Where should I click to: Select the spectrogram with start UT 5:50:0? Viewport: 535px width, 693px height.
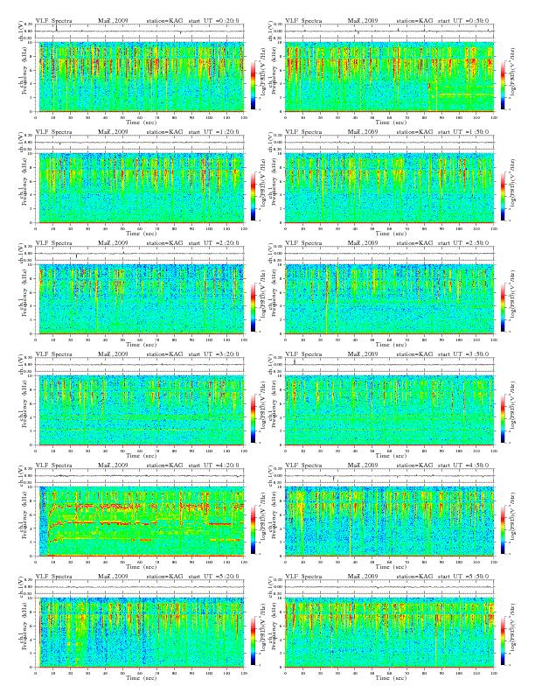click(x=389, y=633)
